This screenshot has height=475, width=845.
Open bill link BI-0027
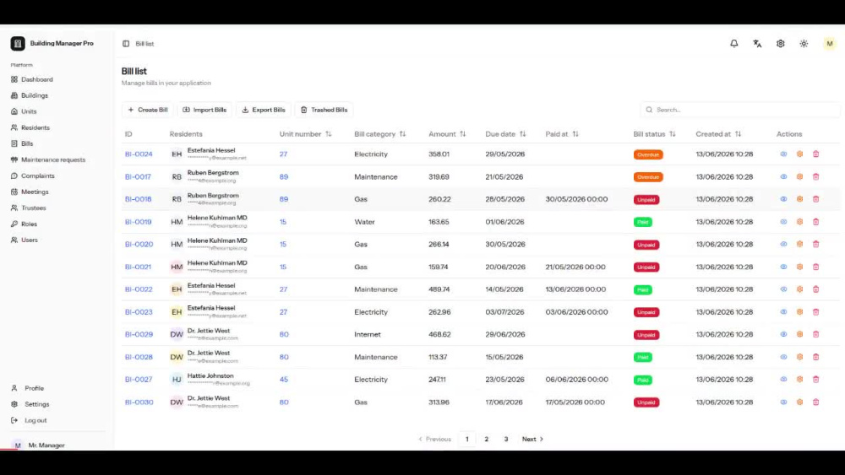coord(139,380)
